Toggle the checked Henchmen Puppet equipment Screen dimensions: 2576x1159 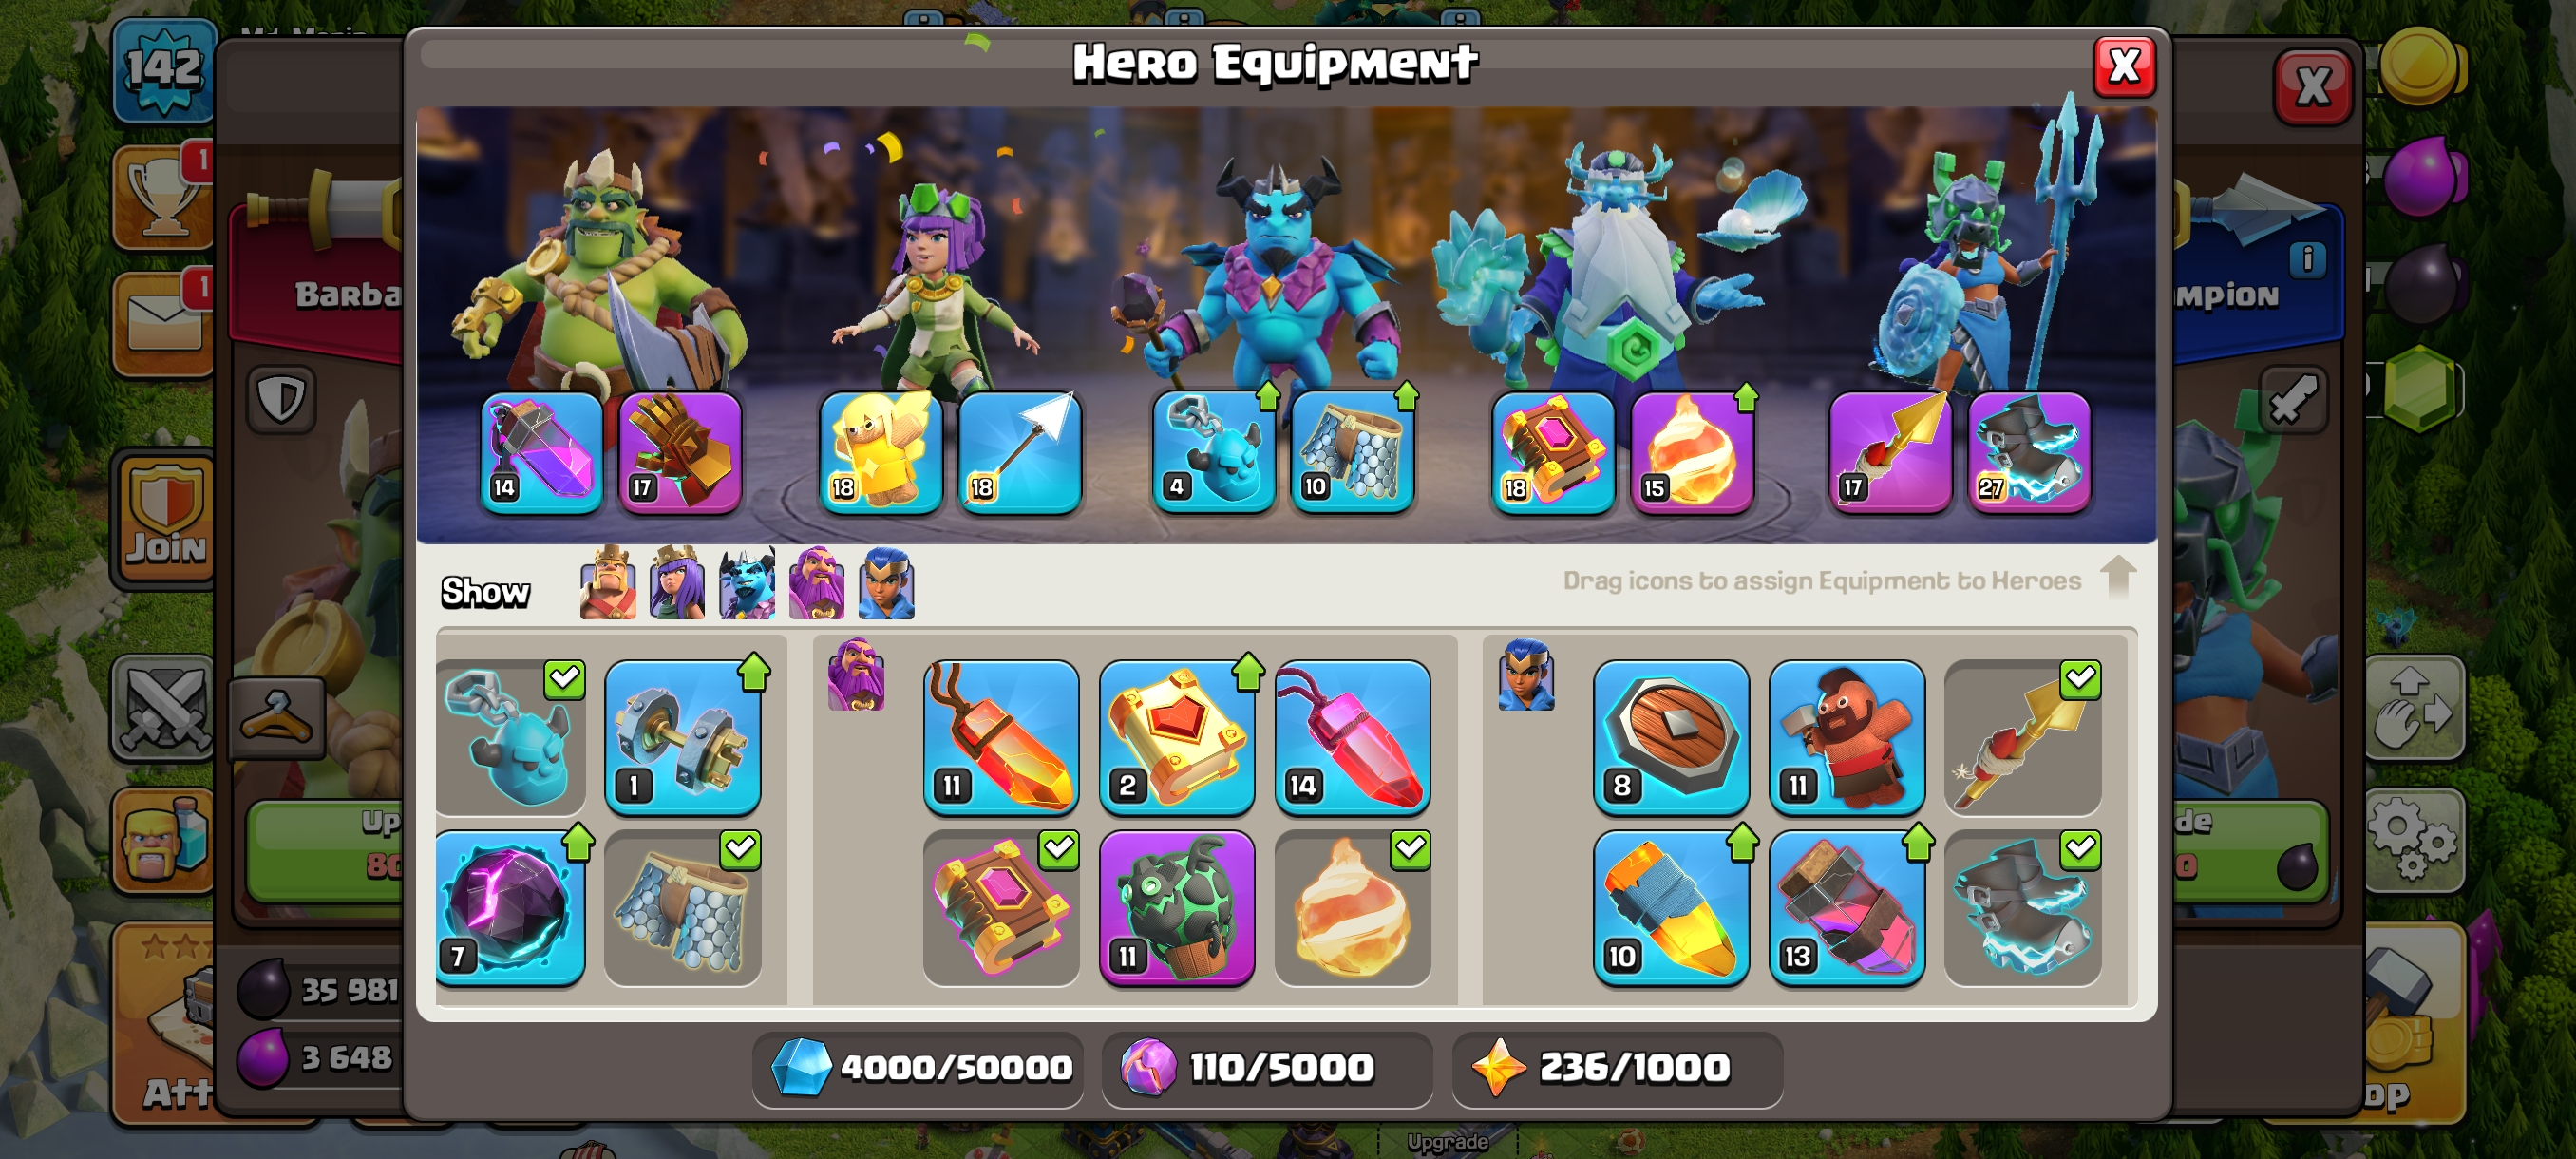coord(510,738)
